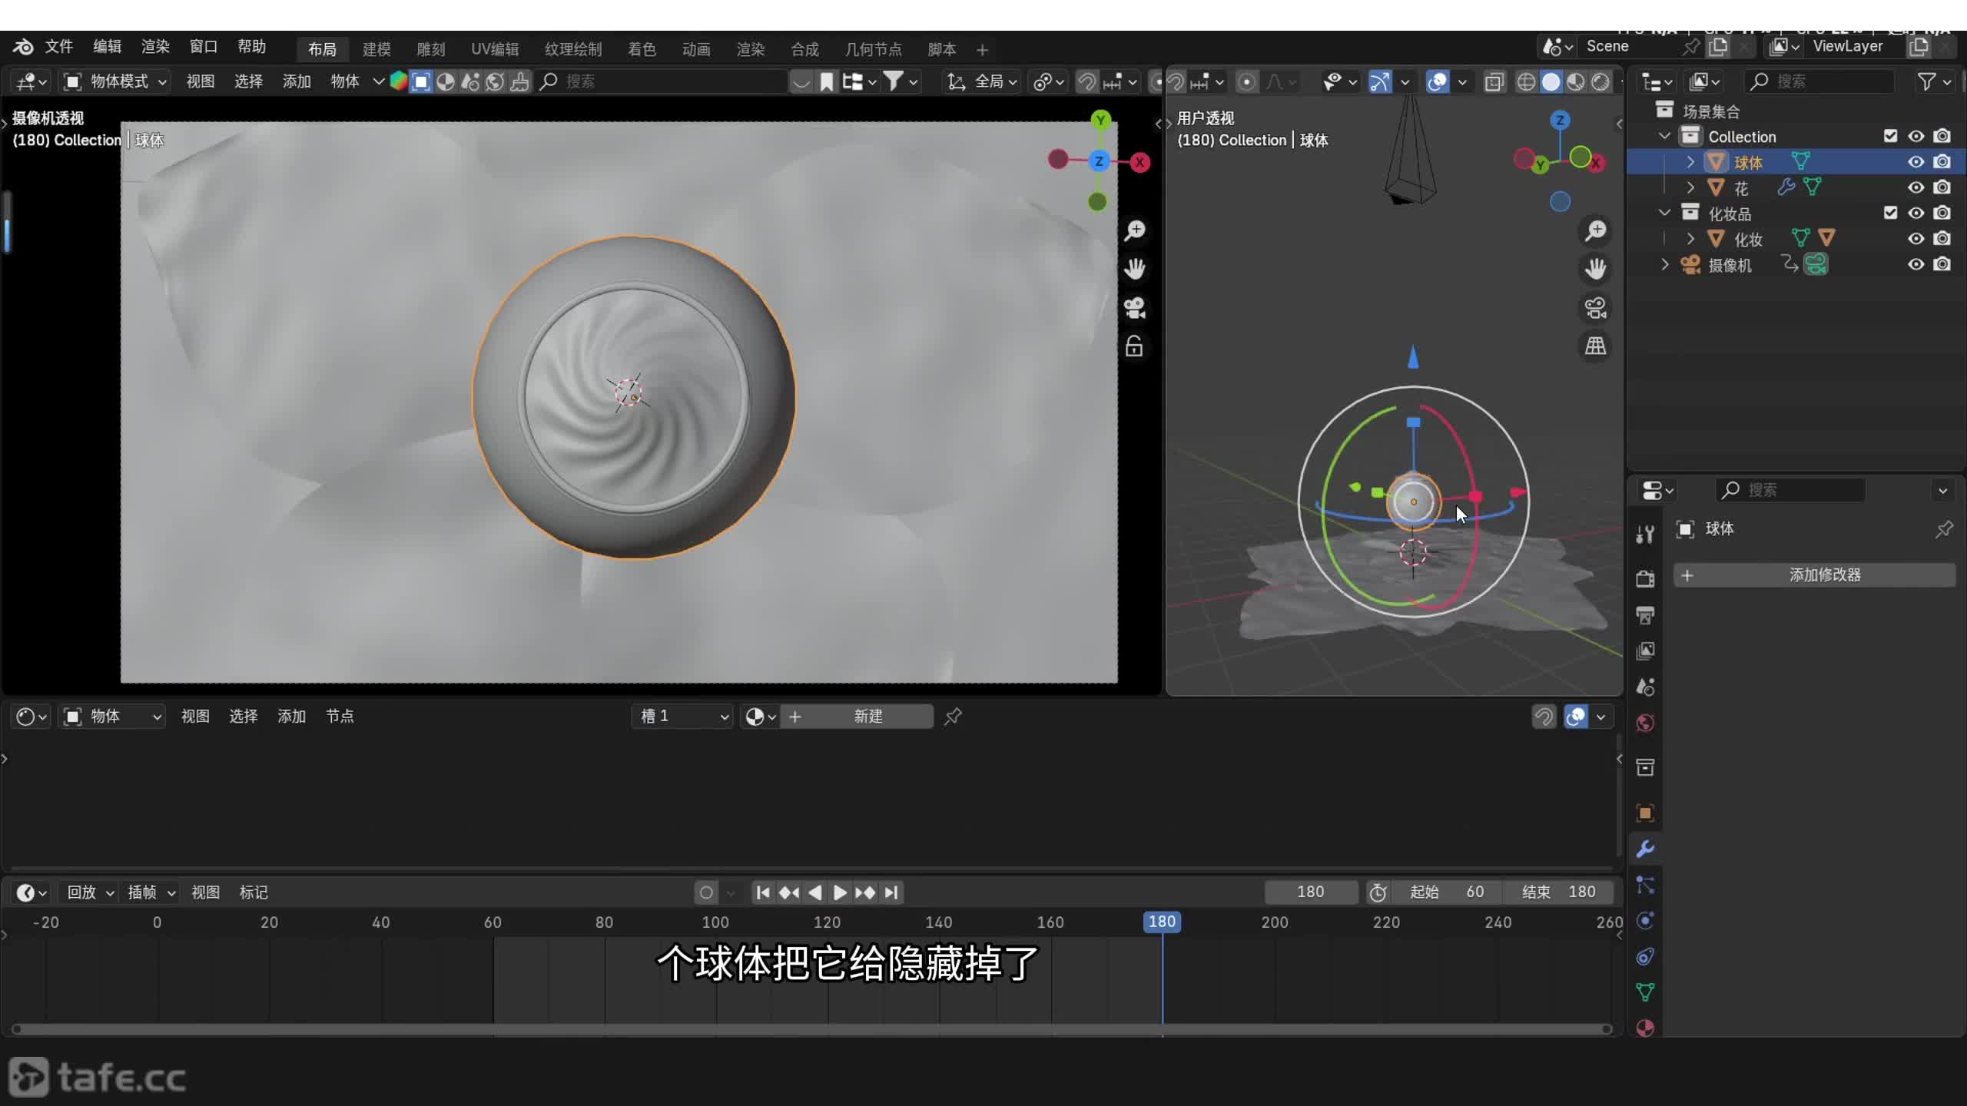Select material preview shading mode

[x=1575, y=82]
